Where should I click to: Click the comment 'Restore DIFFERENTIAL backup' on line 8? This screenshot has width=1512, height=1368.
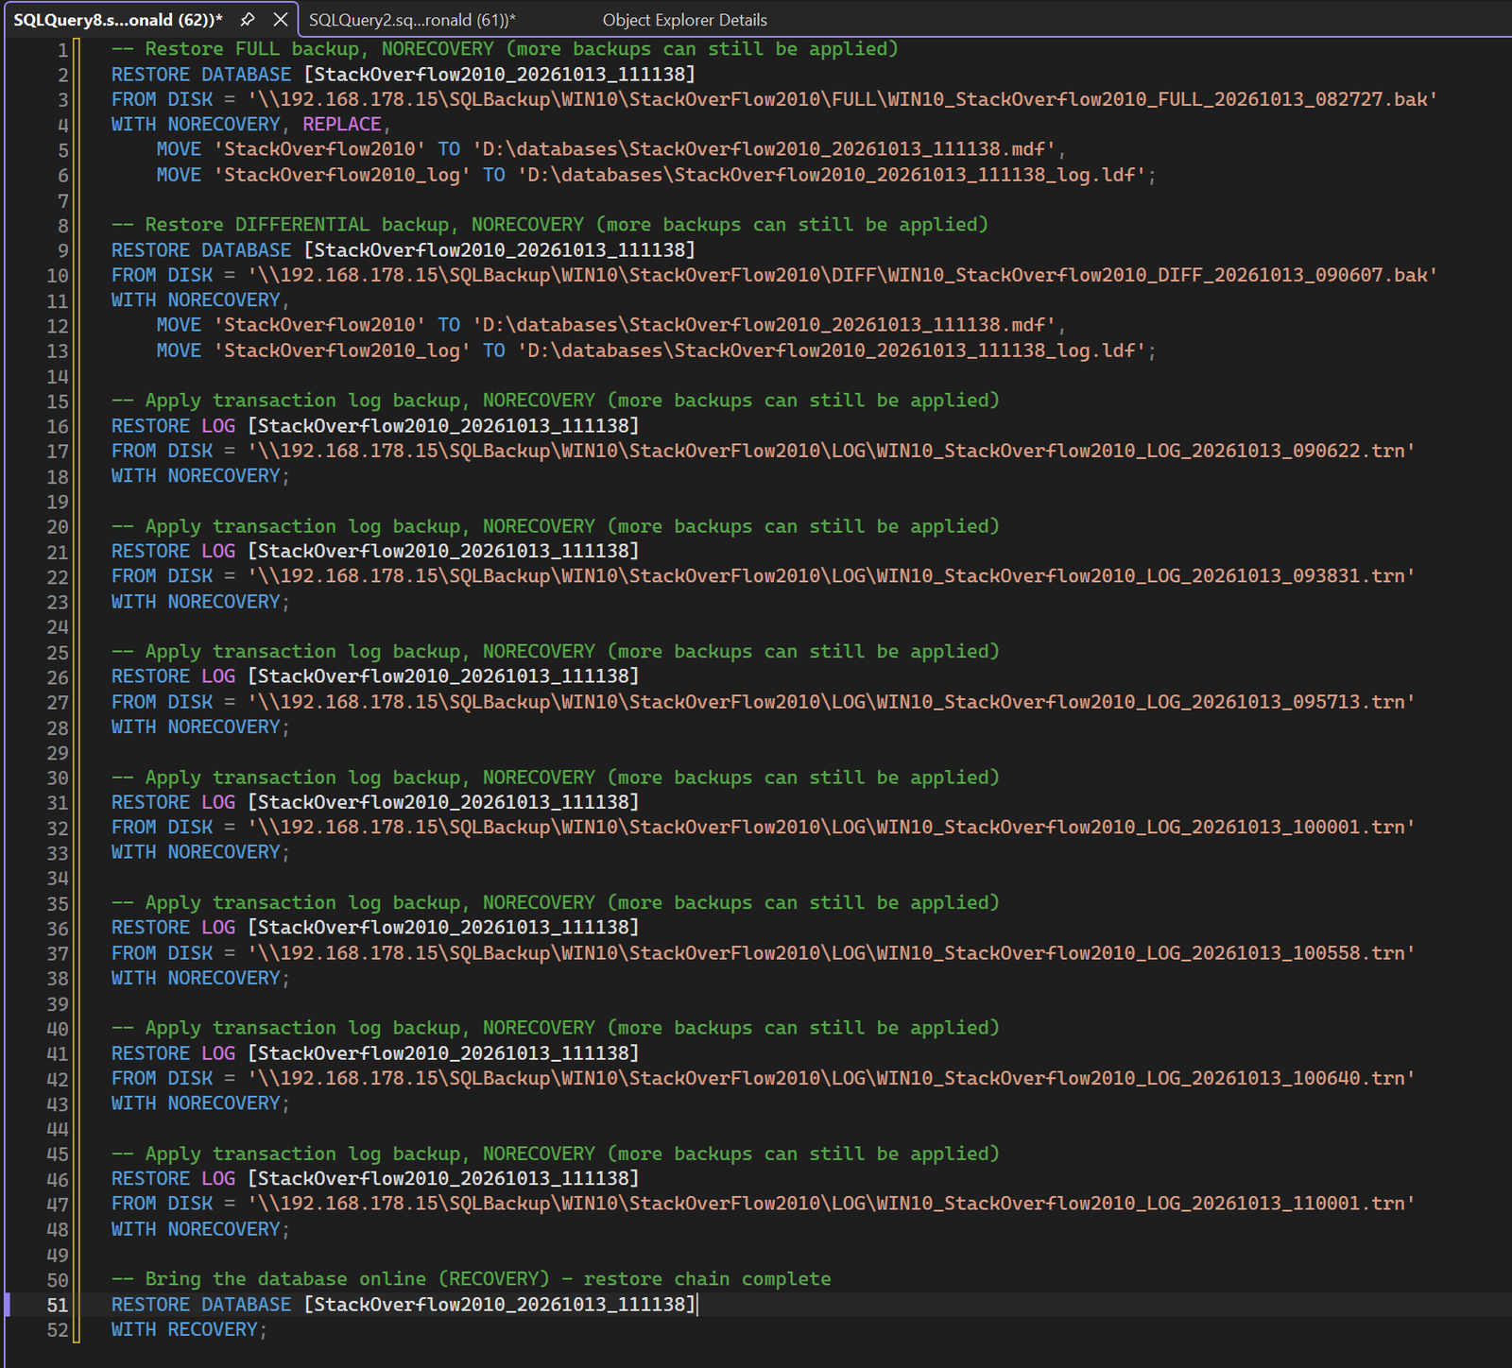coord(550,225)
